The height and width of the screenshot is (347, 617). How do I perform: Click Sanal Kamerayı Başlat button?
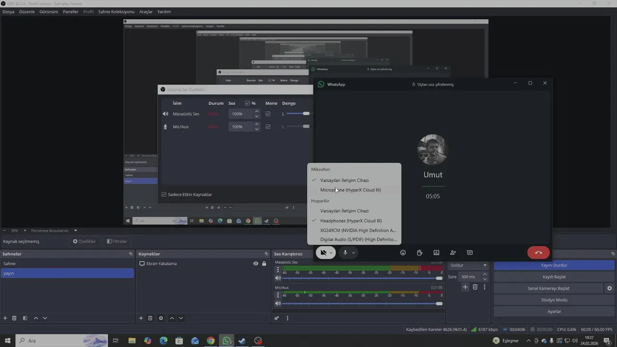[x=548, y=288]
